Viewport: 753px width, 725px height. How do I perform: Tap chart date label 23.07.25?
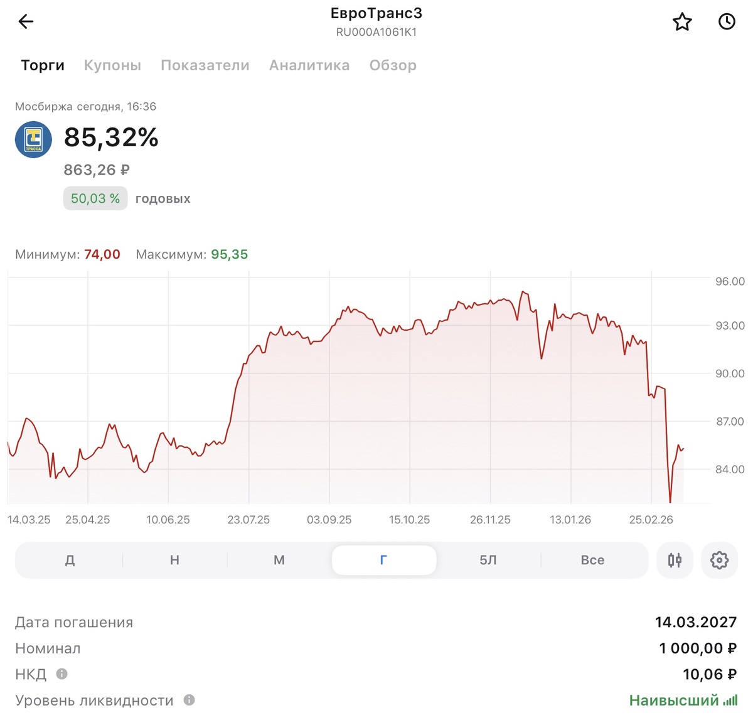tap(248, 520)
